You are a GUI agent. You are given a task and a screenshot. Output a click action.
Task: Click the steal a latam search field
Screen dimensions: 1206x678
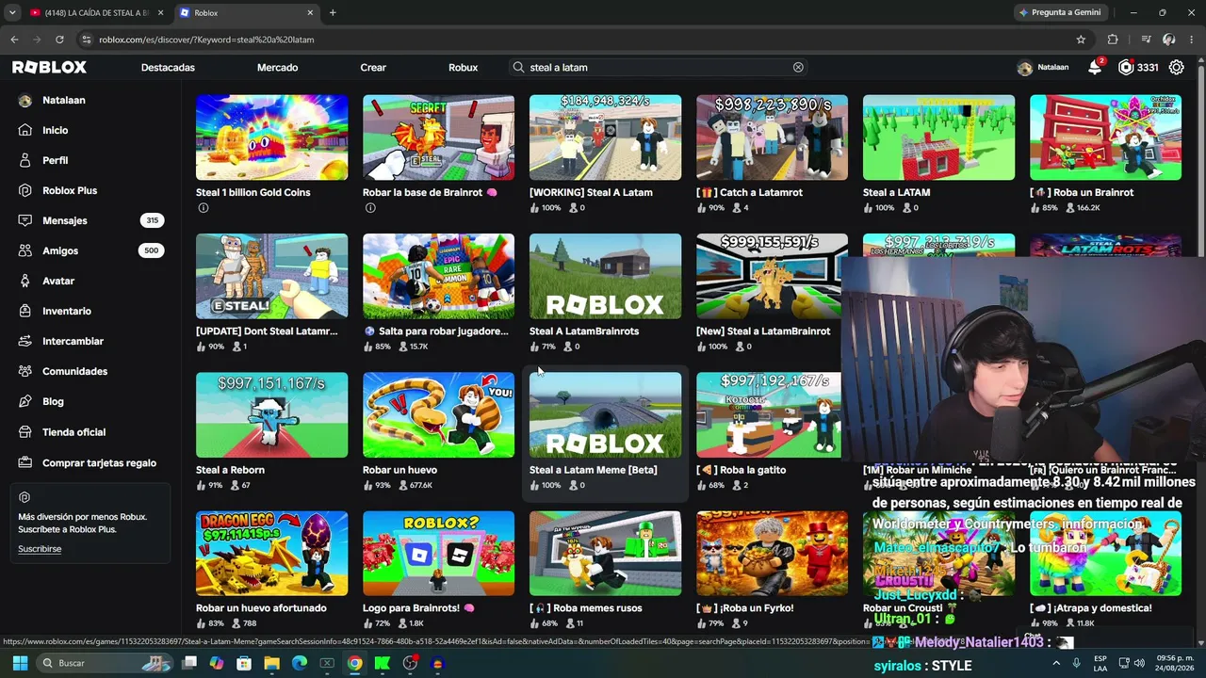[660, 68]
